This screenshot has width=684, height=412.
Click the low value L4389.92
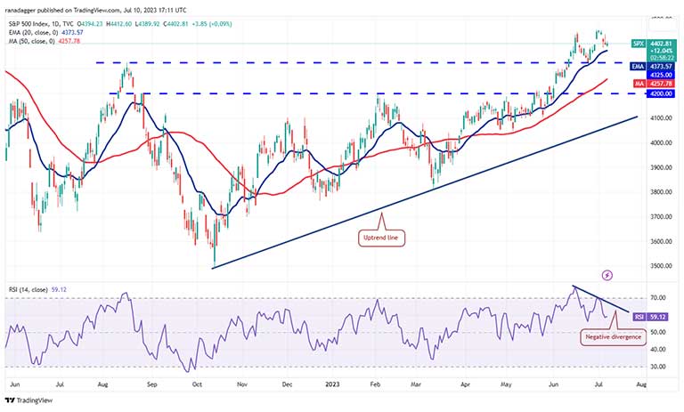tap(148, 24)
